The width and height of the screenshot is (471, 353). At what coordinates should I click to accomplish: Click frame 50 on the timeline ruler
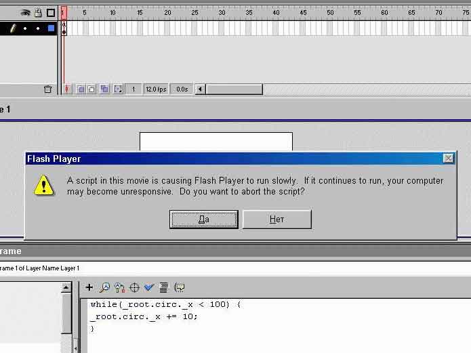pos(330,13)
